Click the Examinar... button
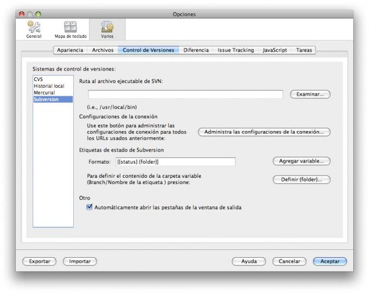The width and height of the screenshot is (369, 293). pos(310,94)
